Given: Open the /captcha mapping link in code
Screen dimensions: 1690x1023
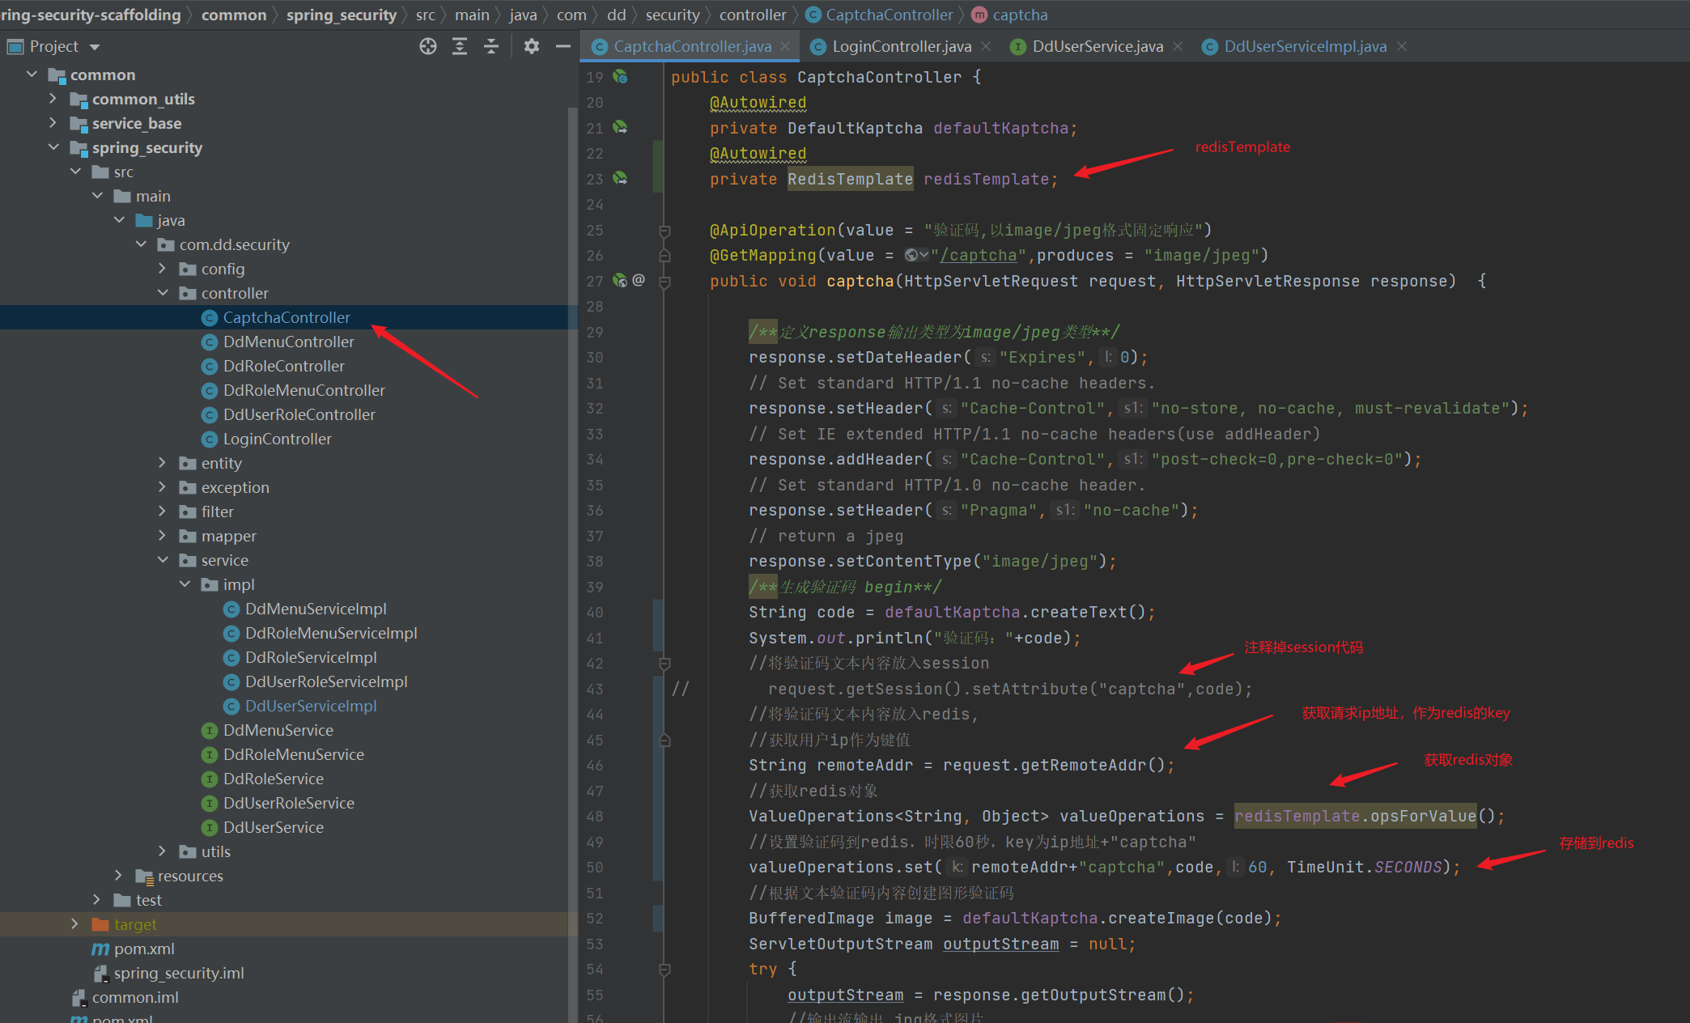Looking at the screenshot, I should pyautogui.click(x=979, y=254).
